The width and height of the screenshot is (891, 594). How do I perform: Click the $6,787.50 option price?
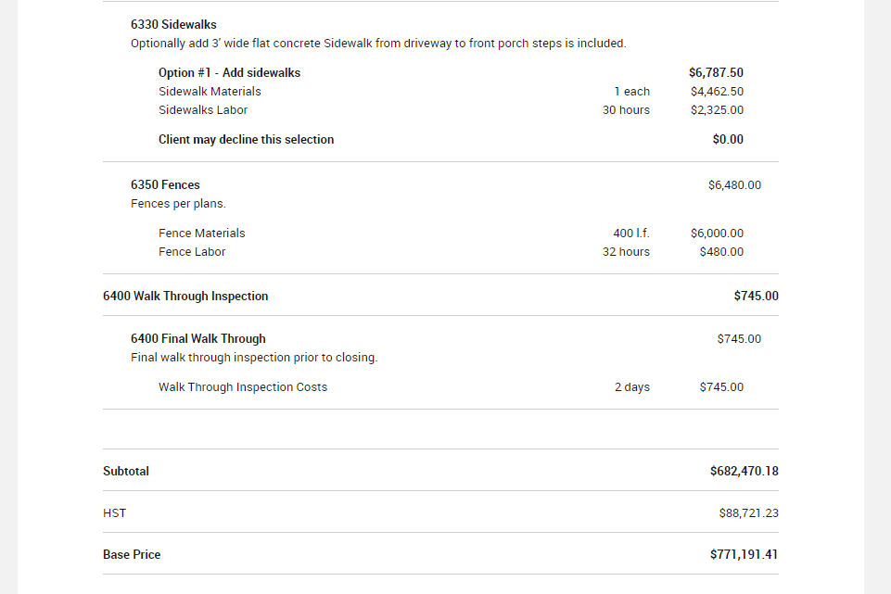[716, 72]
